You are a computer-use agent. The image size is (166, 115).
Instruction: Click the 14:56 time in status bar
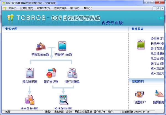tap(146, 112)
